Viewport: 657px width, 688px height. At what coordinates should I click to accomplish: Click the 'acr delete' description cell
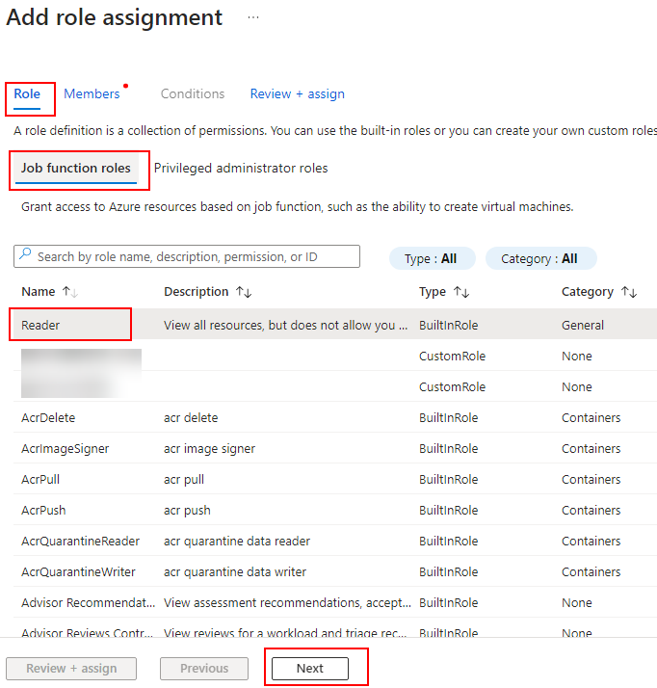[191, 418]
